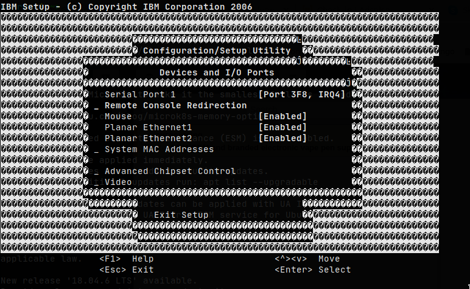Toggle the Planar Ethernet1 [Enabled] value
Viewport: 470px width, 289px height.
(282, 127)
